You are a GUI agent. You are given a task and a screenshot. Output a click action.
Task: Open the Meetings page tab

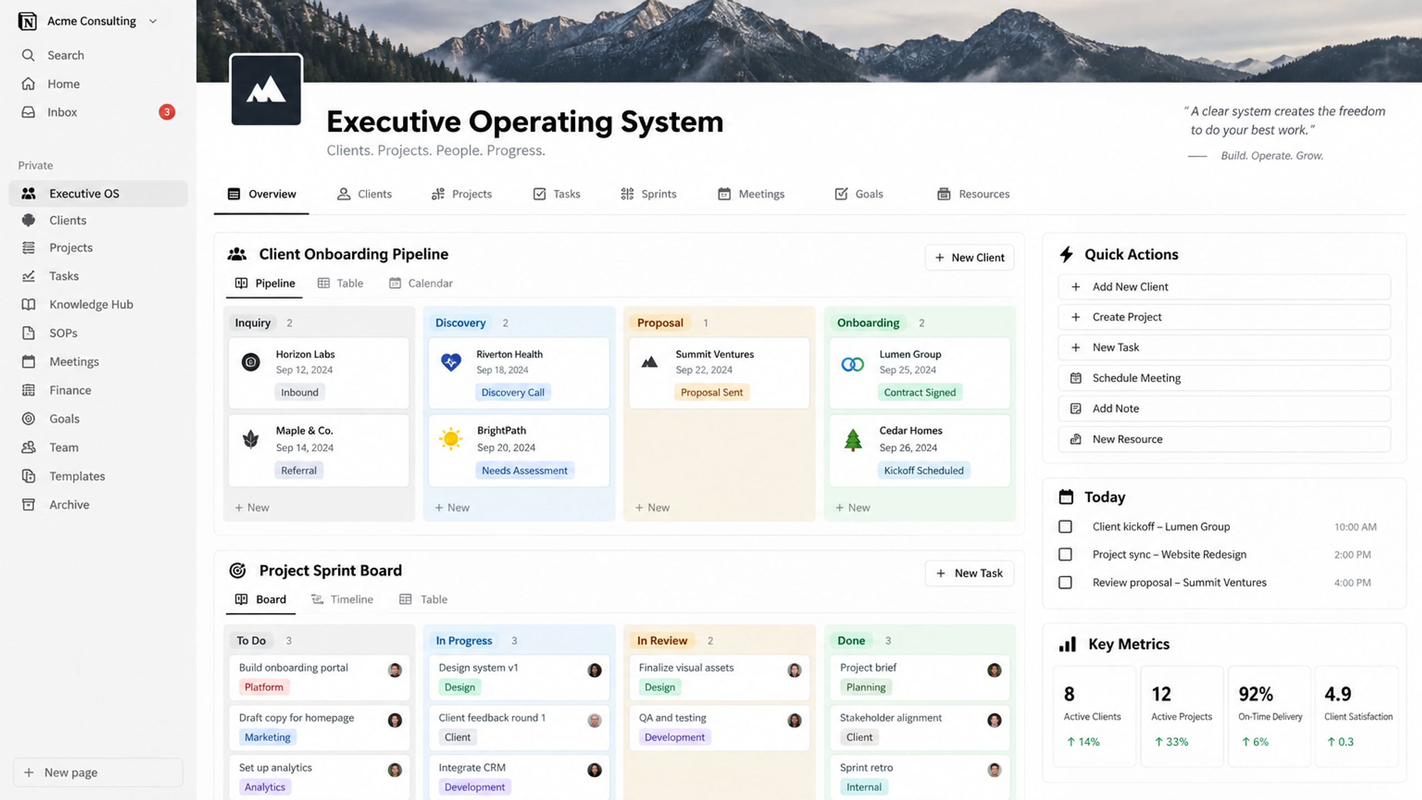pos(751,194)
